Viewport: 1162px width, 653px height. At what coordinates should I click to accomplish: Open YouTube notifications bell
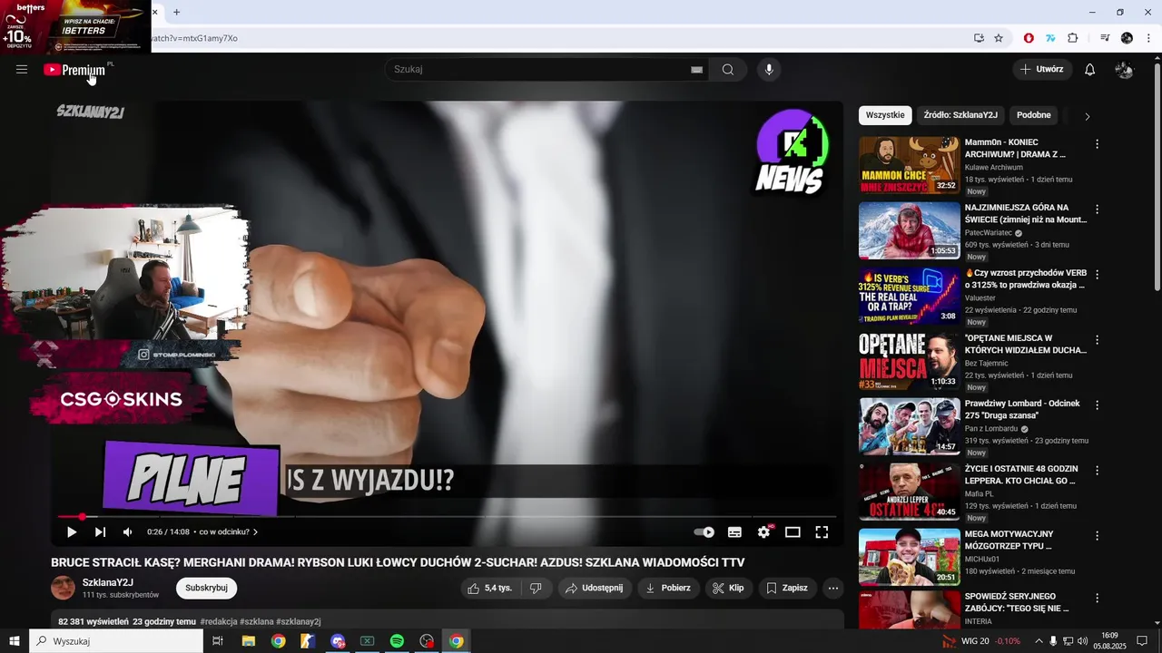(1090, 70)
